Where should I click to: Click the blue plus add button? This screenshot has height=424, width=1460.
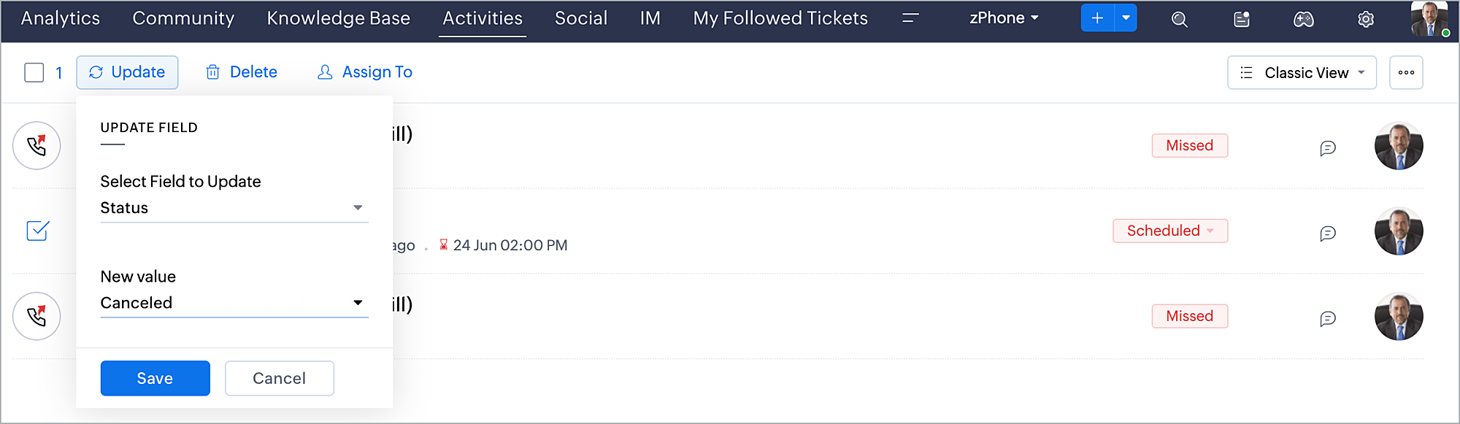click(x=1097, y=18)
